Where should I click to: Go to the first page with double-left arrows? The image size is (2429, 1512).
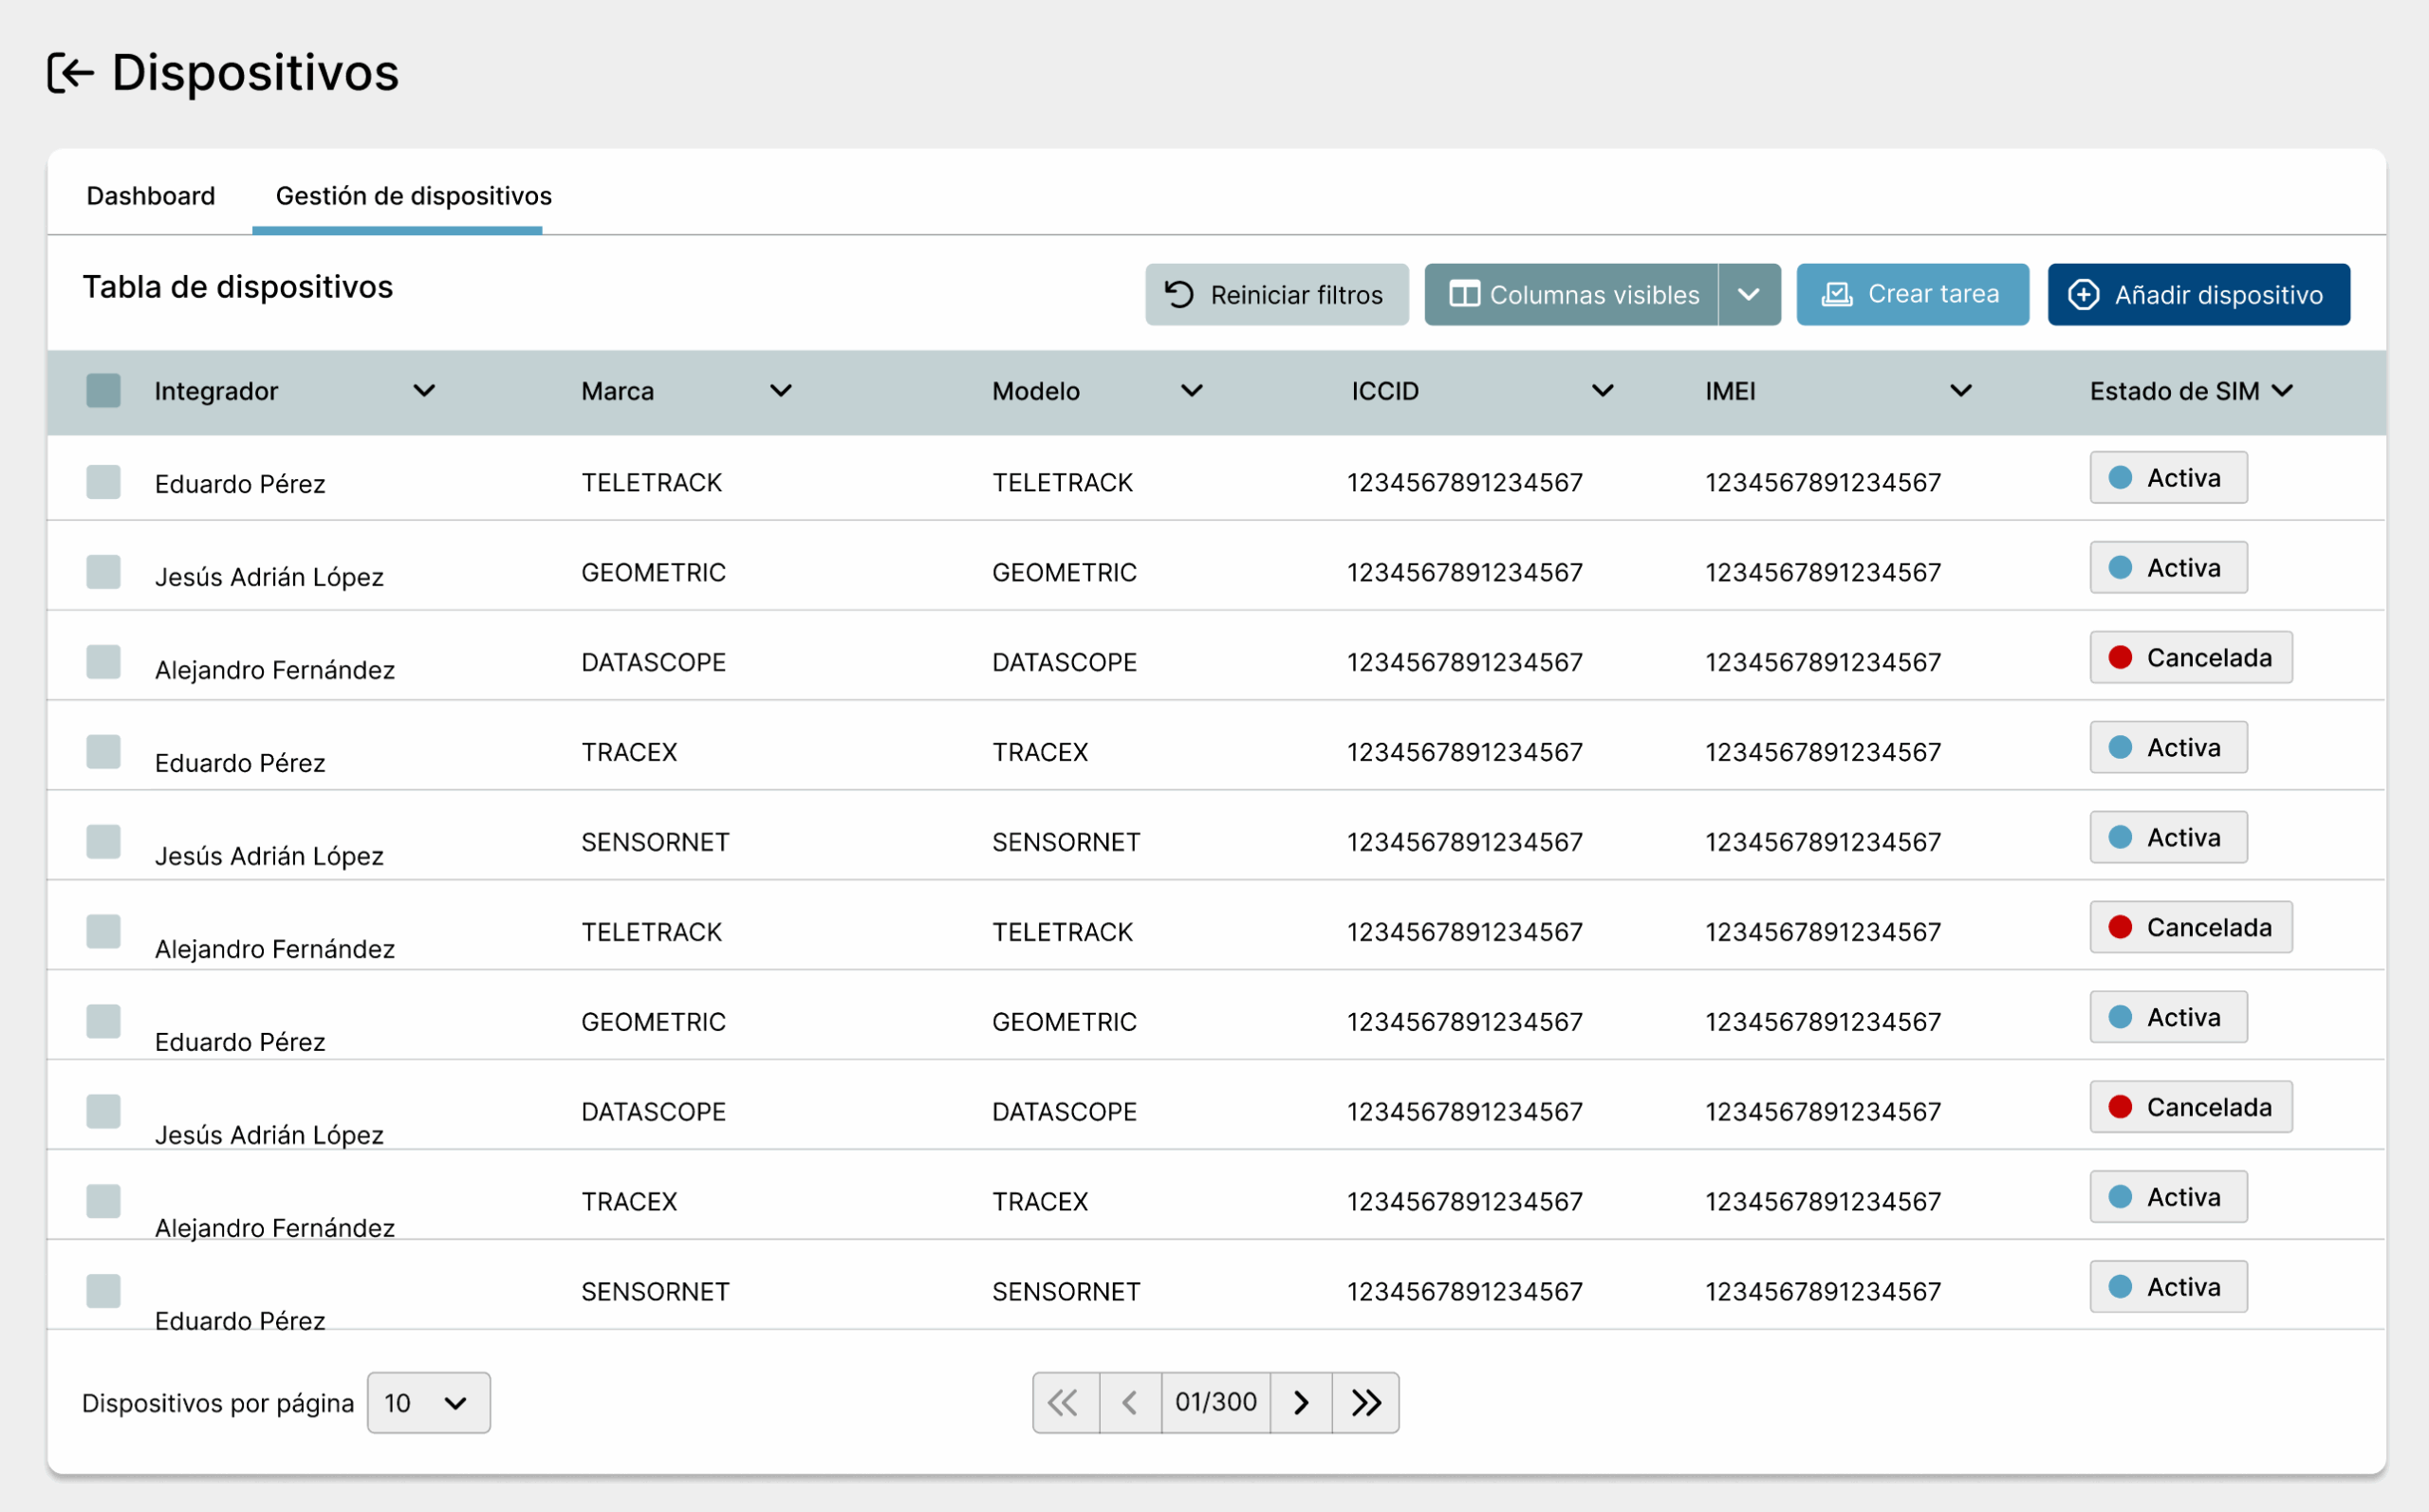pyautogui.click(x=1064, y=1402)
